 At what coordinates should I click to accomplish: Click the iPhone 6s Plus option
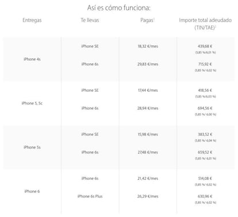90,196
